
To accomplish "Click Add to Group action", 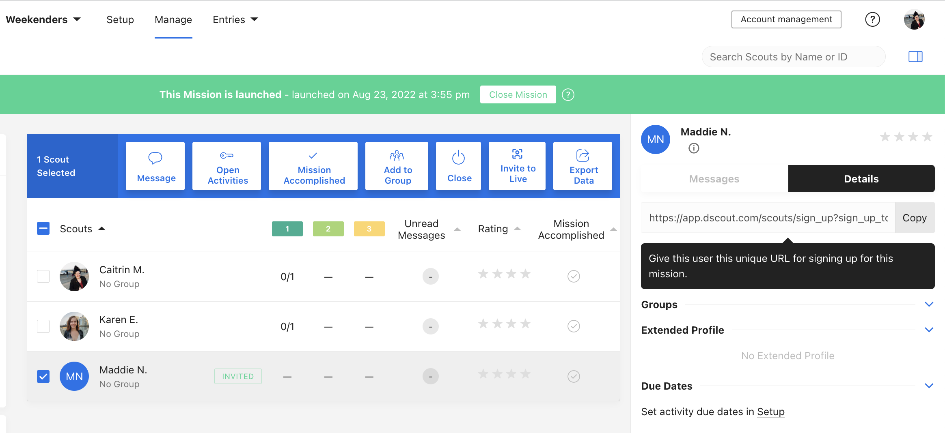I will tap(397, 166).
